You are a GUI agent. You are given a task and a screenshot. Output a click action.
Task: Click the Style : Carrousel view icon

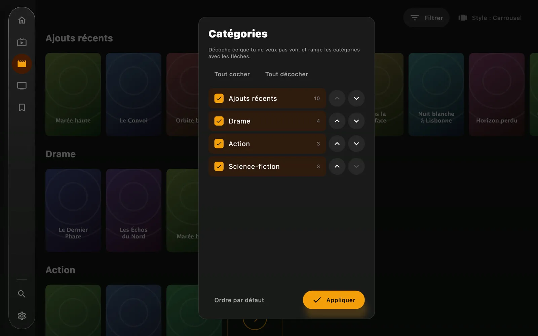(463, 18)
